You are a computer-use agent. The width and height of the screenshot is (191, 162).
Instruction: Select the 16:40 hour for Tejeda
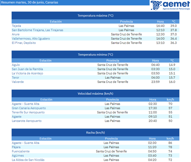coord(160,26)
